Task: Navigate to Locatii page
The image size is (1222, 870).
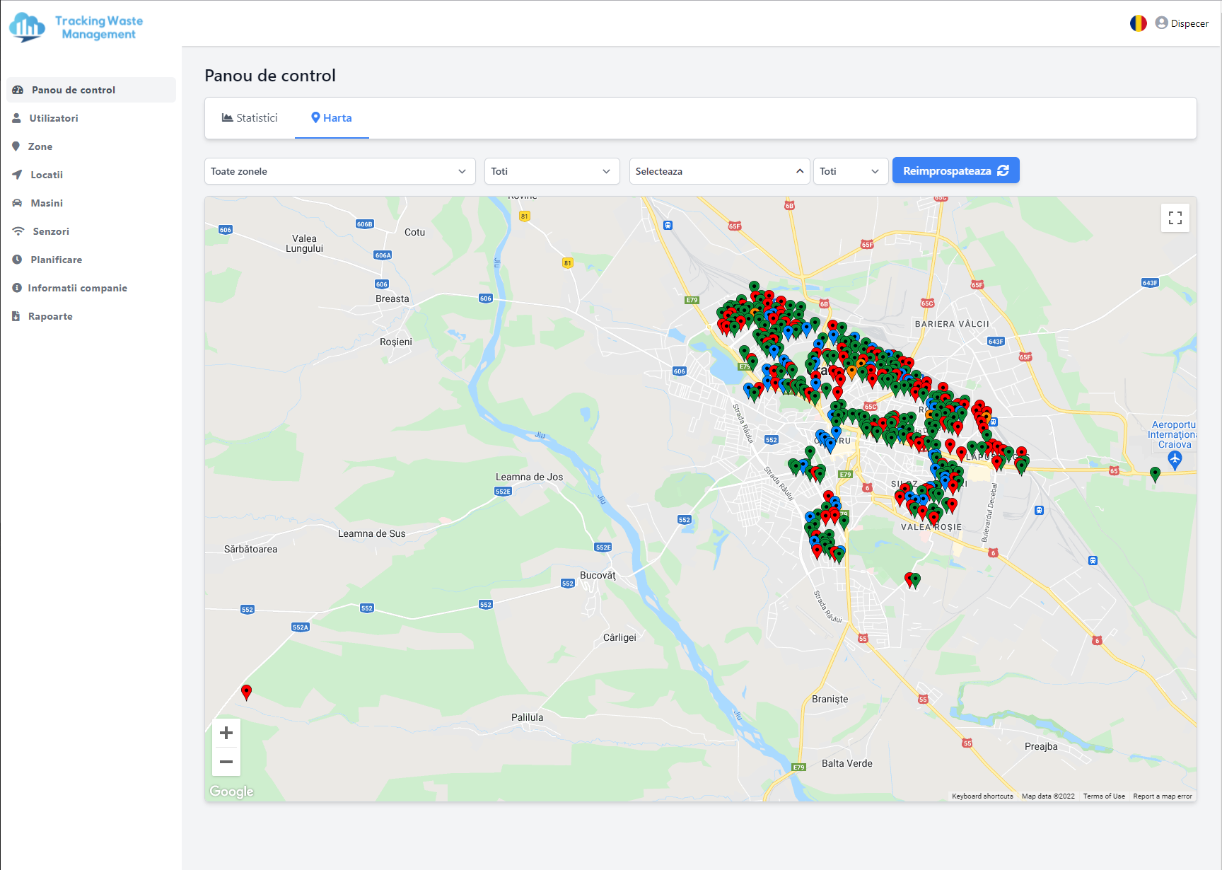Action: [47, 175]
